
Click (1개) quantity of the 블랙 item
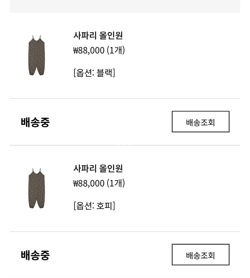(x=116, y=51)
